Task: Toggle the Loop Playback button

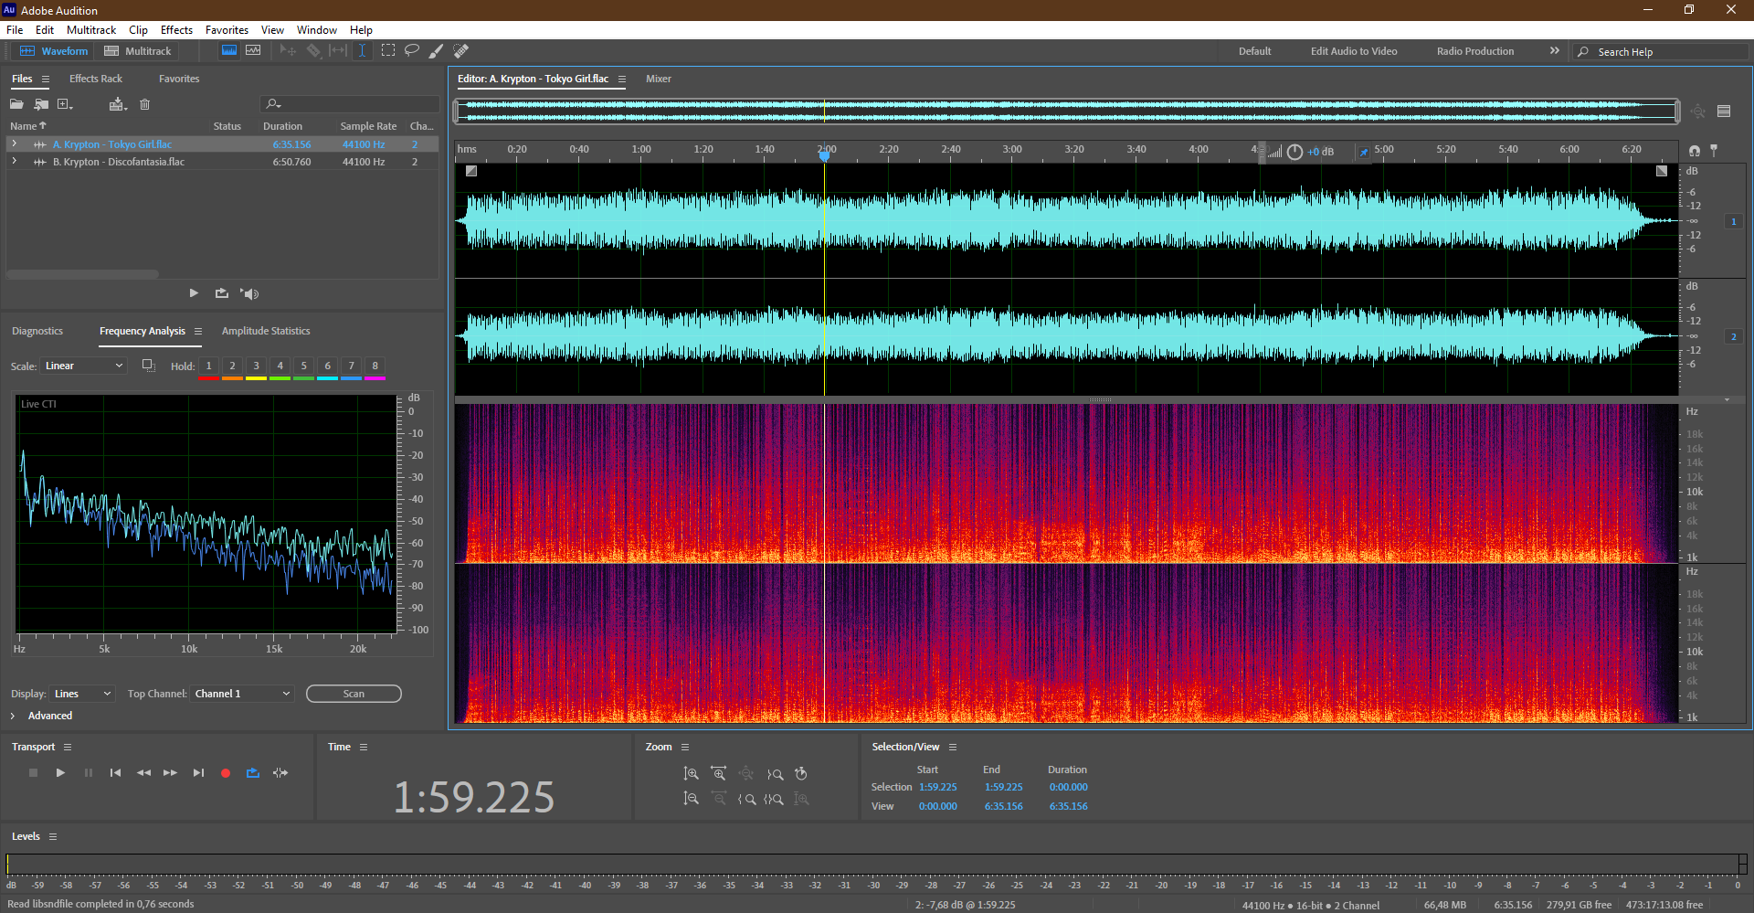Action: 253,773
